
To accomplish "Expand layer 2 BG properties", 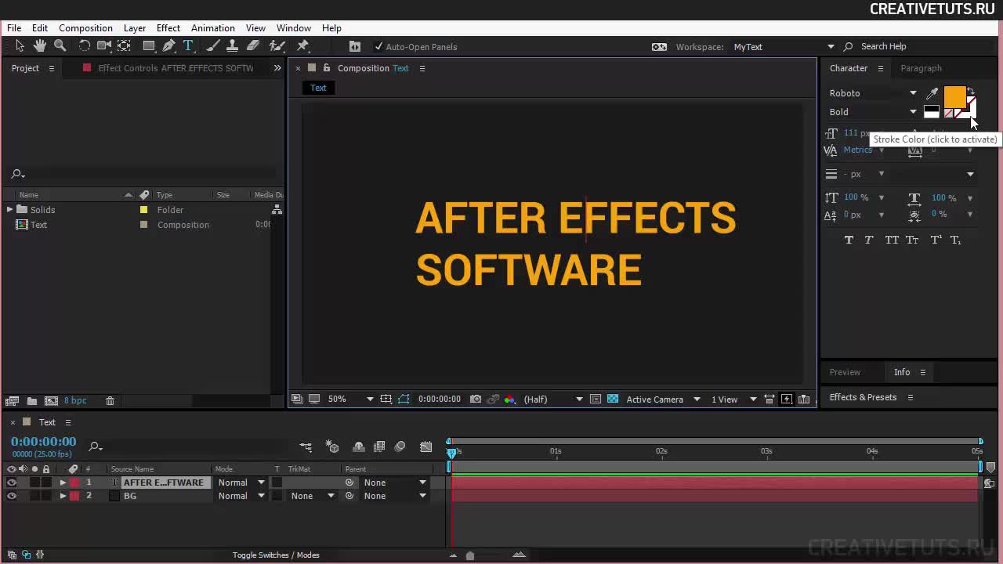I will pos(63,496).
